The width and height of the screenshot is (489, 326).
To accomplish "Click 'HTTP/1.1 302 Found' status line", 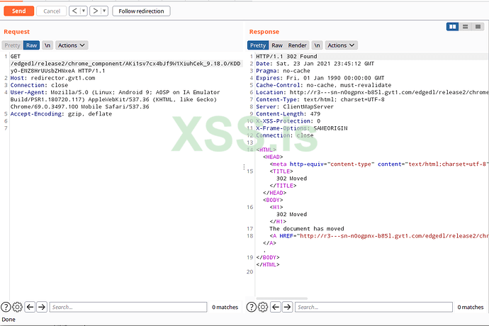I will pos(286,57).
